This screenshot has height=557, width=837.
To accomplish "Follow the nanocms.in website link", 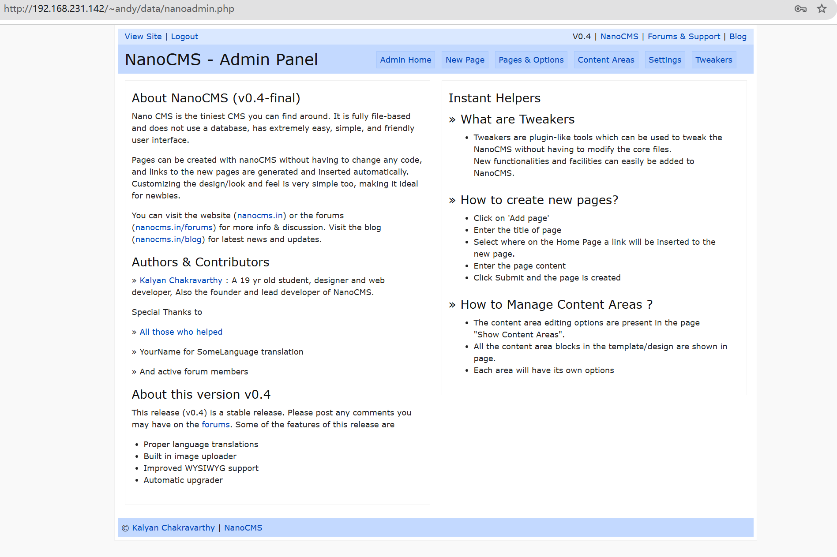I will point(260,216).
